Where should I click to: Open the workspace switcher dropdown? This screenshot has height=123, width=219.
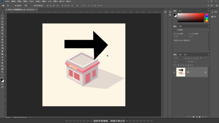[211, 5]
